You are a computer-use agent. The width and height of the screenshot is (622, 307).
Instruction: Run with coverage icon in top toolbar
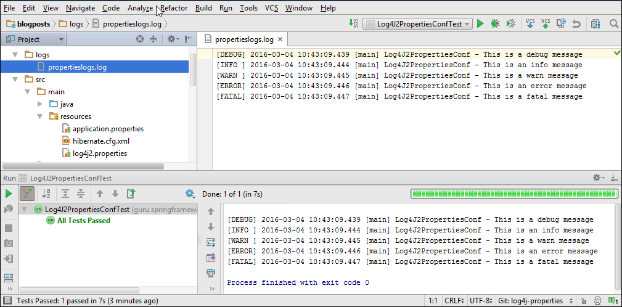(x=511, y=24)
